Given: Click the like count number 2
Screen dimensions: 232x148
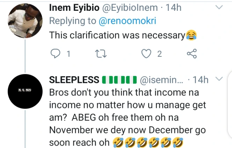Looking at the screenshot, I should pos(159,54).
